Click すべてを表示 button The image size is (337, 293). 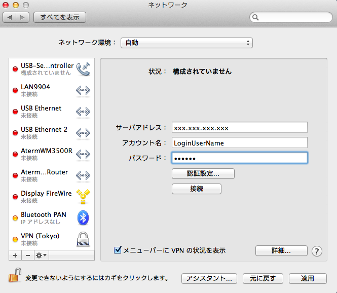[60, 17]
